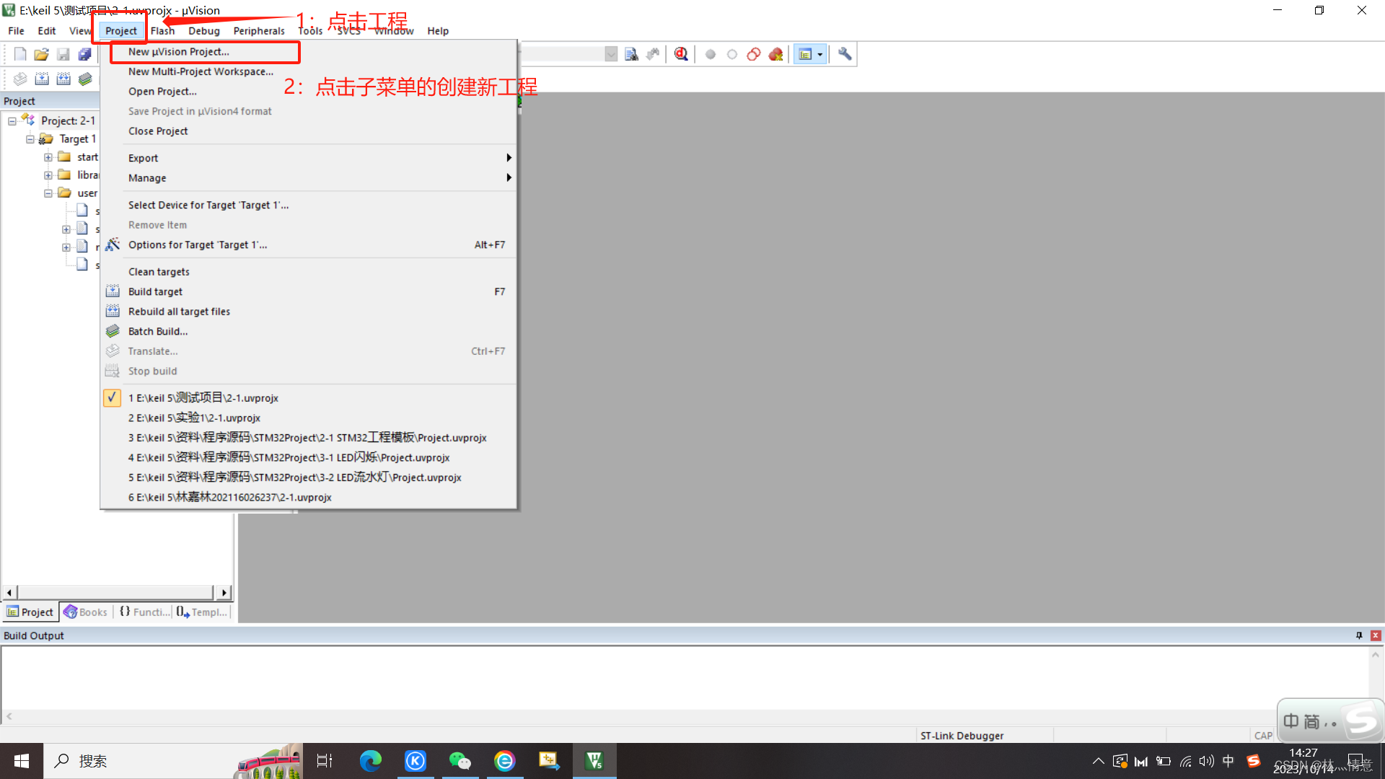The height and width of the screenshot is (779, 1385).
Task: Open the window layout dropdown arrow
Action: click(x=820, y=54)
